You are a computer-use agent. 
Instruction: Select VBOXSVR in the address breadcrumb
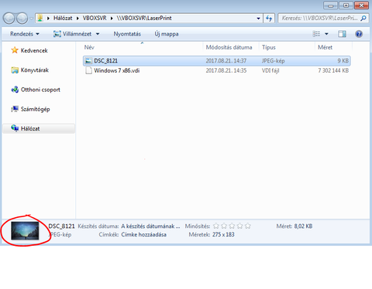click(95, 18)
